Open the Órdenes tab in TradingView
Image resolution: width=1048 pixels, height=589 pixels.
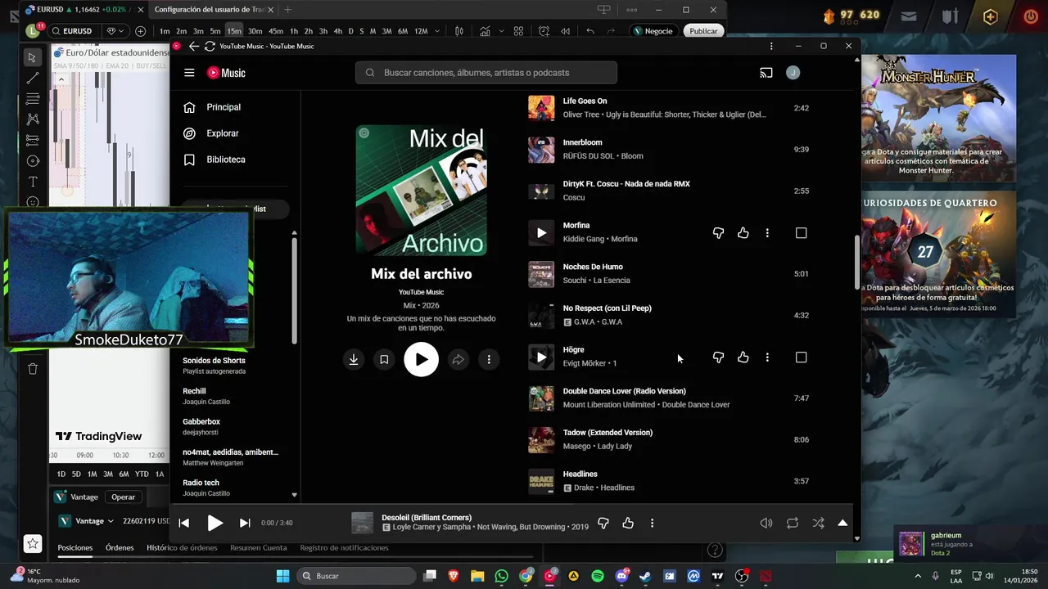point(120,548)
